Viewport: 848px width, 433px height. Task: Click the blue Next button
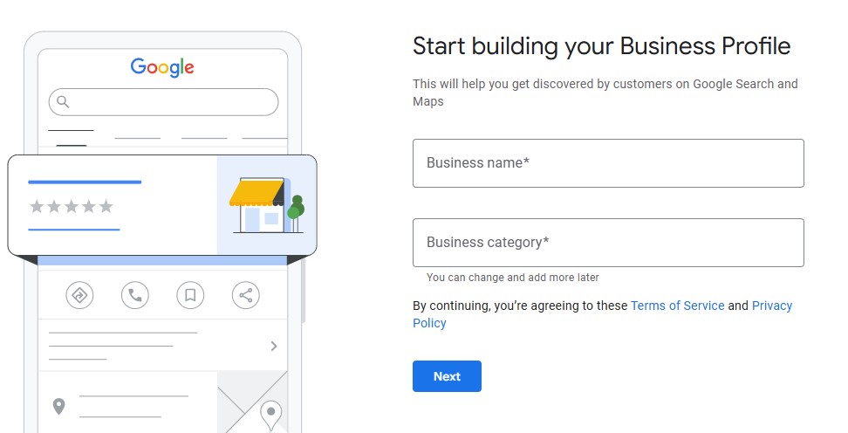[x=447, y=376]
